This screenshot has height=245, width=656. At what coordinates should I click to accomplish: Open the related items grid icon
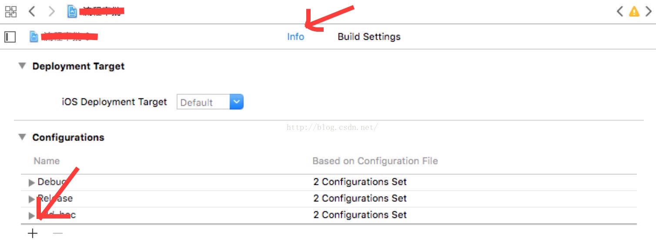tap(11, 11)
